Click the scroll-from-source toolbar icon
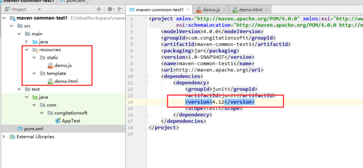 (x=99, y=9)
